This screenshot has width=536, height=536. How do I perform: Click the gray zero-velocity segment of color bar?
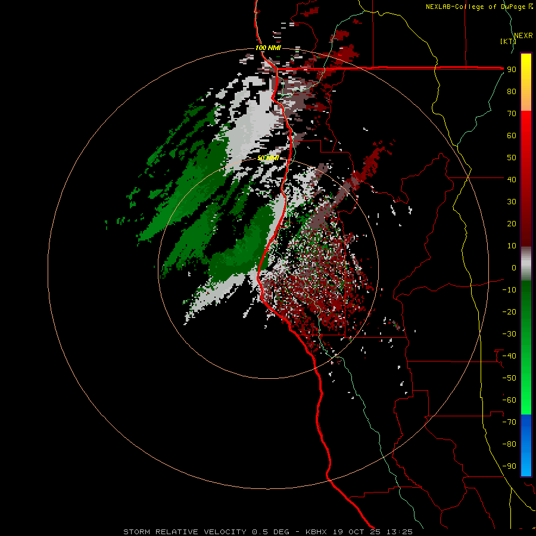point(526,264)
